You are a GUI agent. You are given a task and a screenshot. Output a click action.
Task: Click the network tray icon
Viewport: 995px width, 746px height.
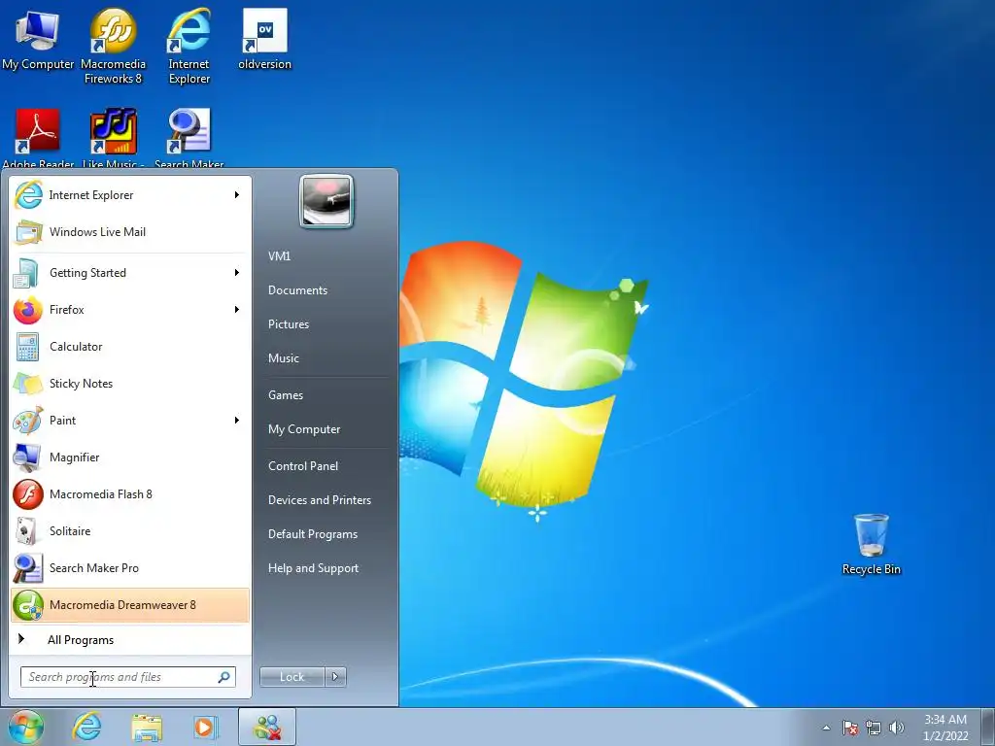coord(874,728)
